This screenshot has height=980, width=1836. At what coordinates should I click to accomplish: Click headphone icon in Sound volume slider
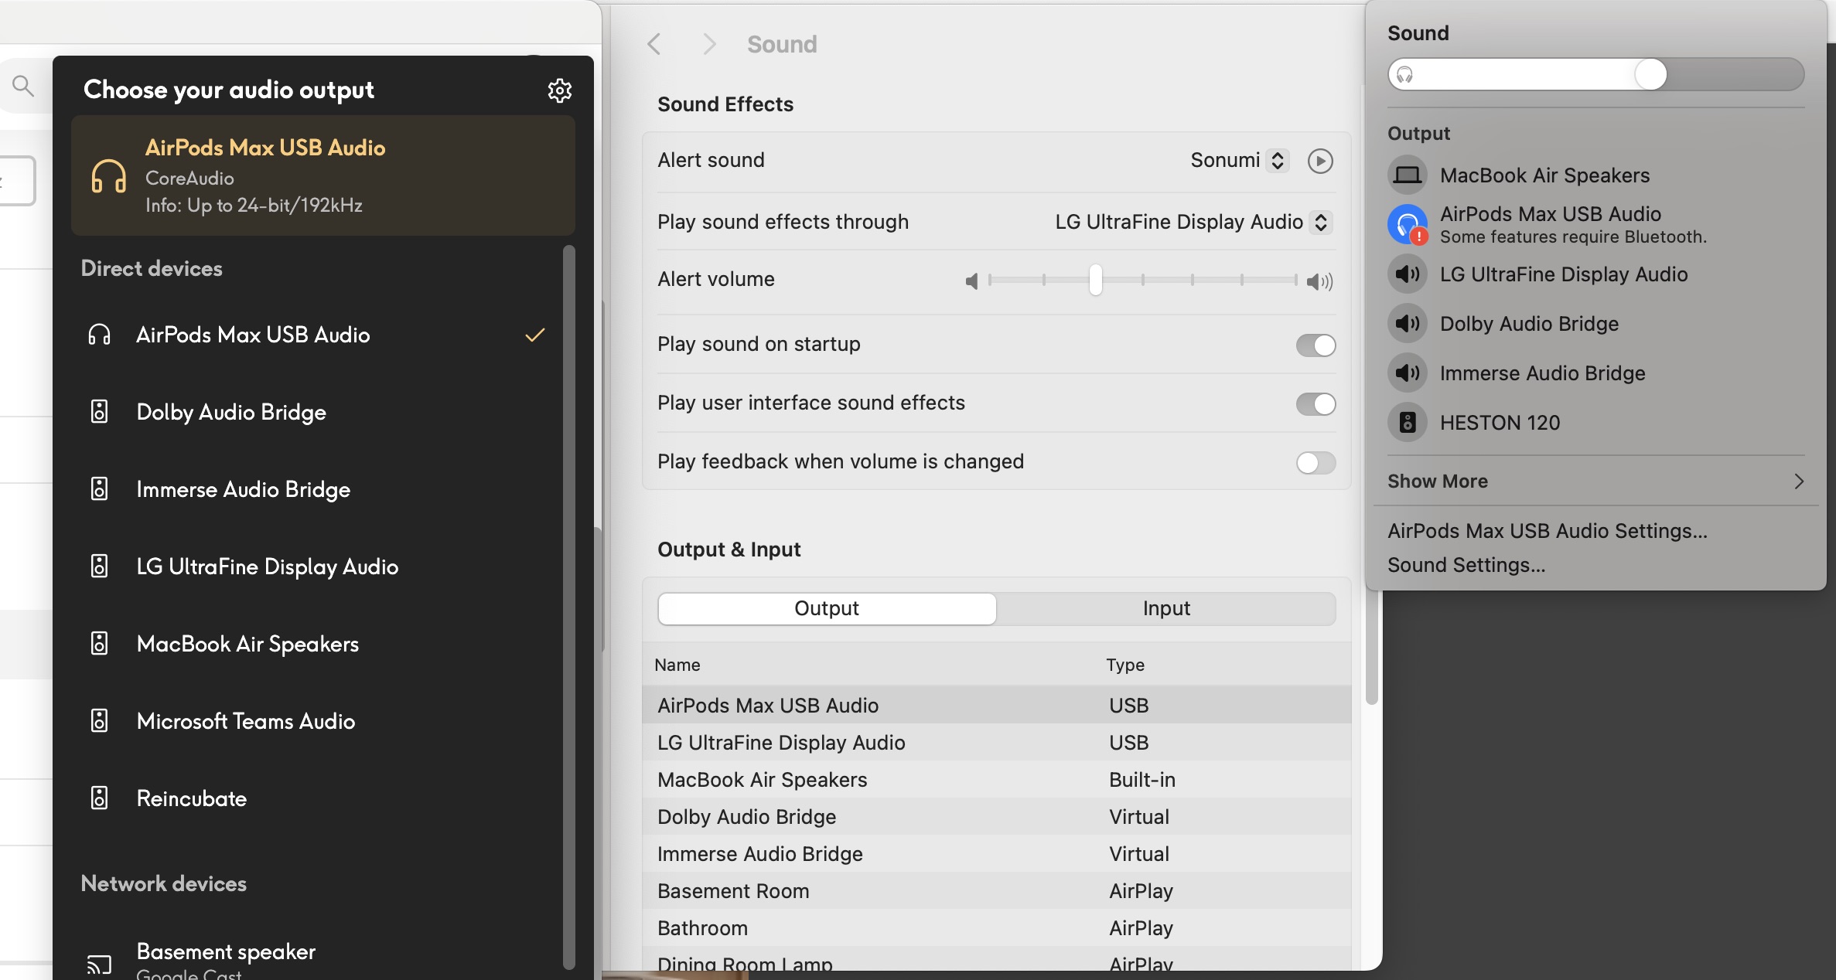pyautogui.click(x=1404, y=75)
